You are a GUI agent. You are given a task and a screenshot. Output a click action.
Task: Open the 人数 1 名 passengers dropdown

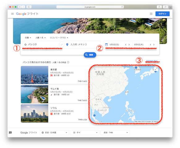pos(41,38)
